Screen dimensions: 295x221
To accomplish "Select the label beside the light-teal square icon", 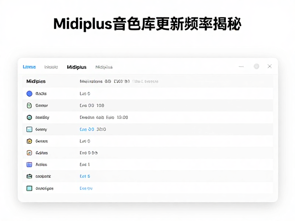I will pyautogui.click(x=45, y=188).
